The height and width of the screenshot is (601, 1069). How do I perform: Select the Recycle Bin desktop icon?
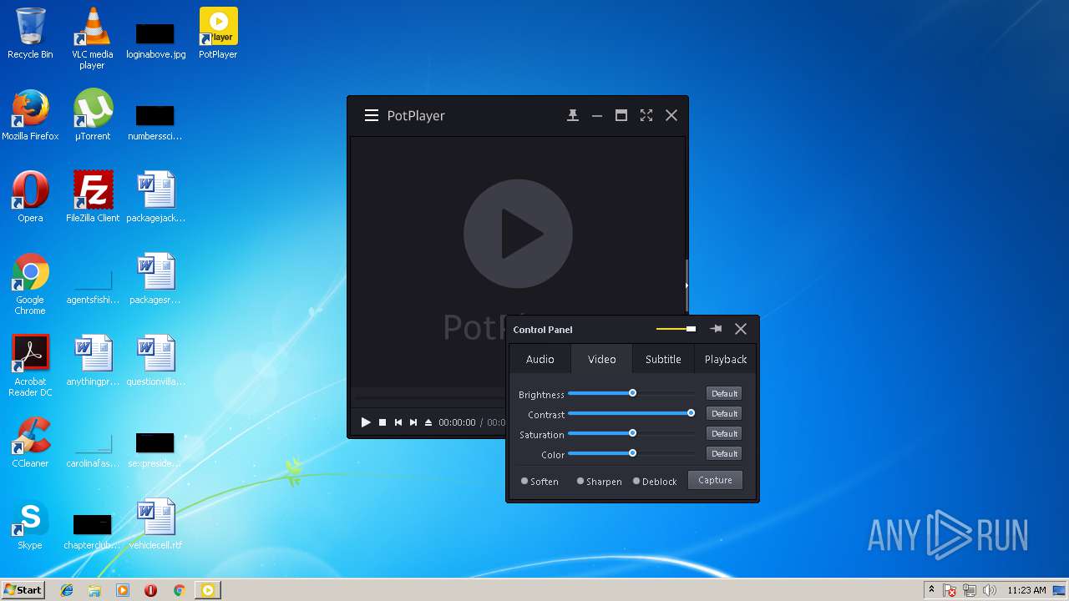[x=30, y=33]
